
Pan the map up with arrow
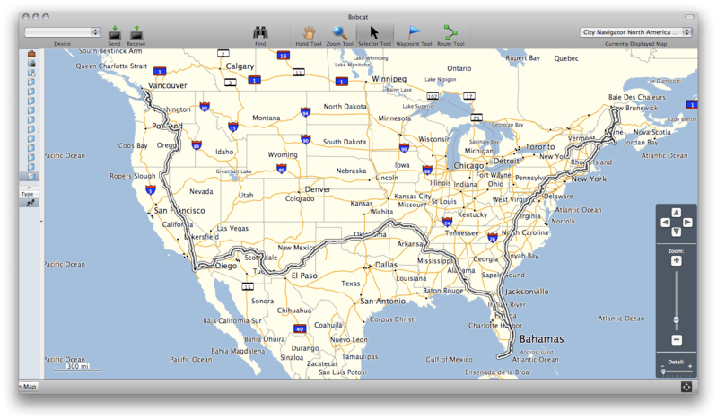pos(677,213)
